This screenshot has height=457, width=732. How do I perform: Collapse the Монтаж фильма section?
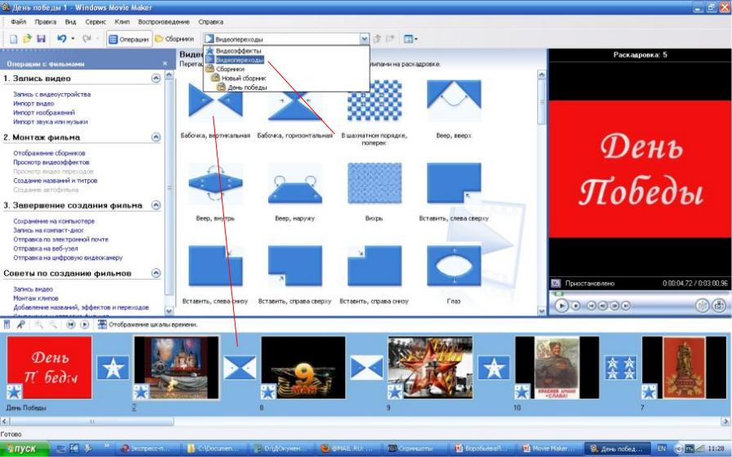pyautogui.click(x=156, y=137)
